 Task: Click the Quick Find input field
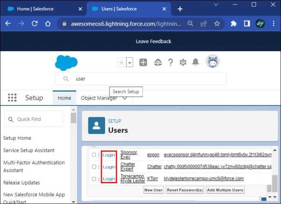33,119
